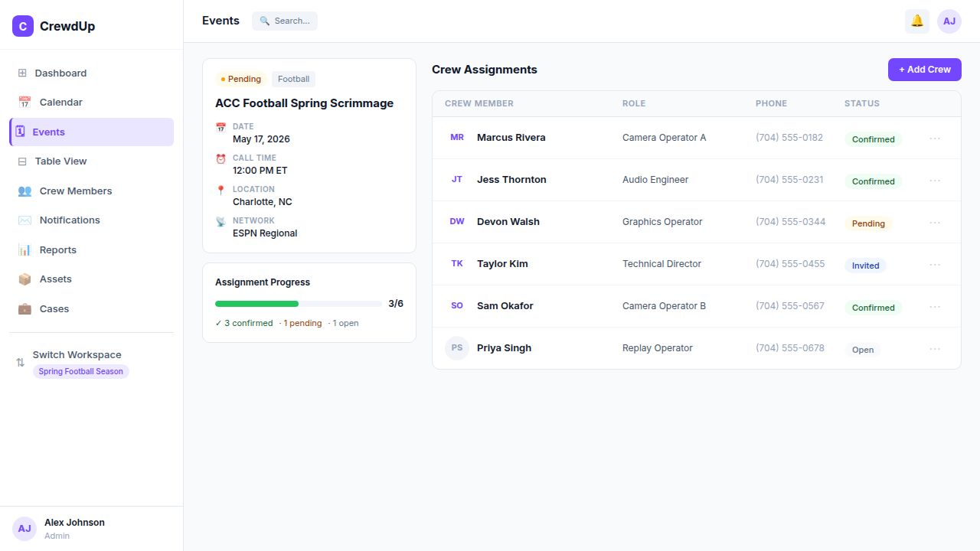Click the Pending status badge on event card
This screenshot has height=551, width=980.
pyautogui.click(x=241, y=80)
